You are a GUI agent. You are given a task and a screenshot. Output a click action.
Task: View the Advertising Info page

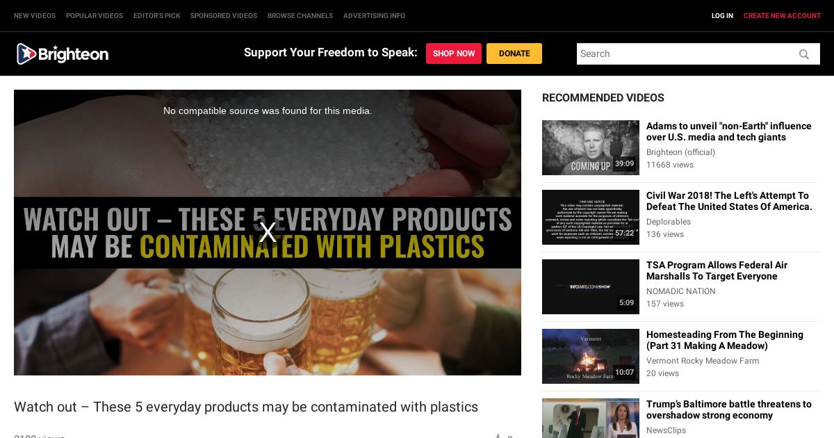click(x=374, y=16)
